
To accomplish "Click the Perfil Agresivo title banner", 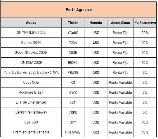I will (79, 10).
